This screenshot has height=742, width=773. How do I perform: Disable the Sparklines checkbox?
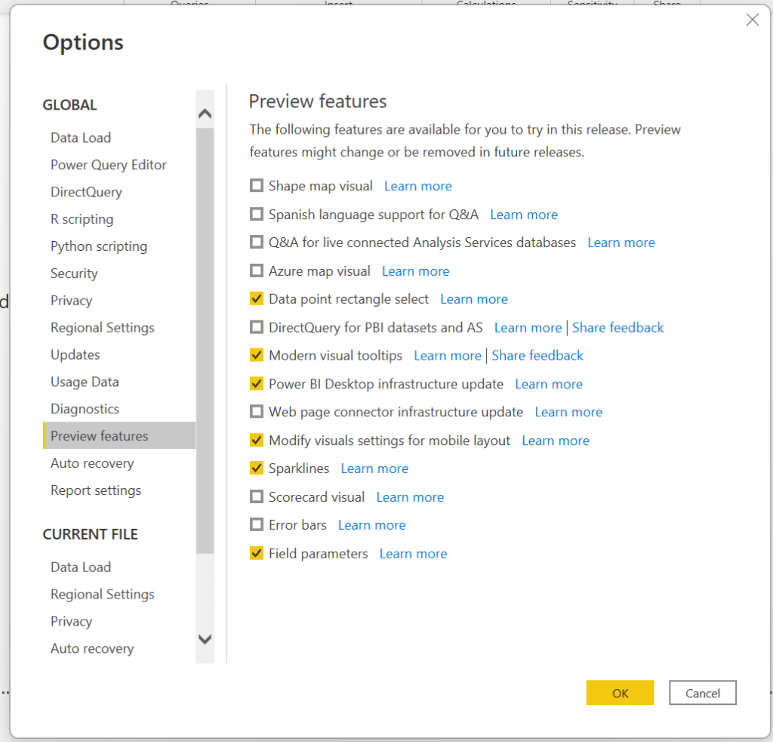point(257,468)
